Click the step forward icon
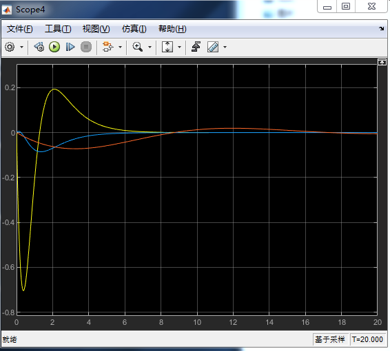Image resolution: width=390 pixels, height=351 pixels. pyautogui.click(x=70, y=47)
